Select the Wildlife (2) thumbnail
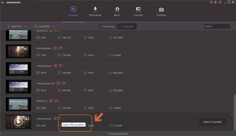This screenshot has width=236, height=136. click(18, 104)
